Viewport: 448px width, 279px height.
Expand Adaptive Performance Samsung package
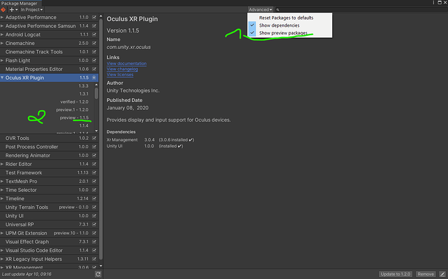(2, 26)
